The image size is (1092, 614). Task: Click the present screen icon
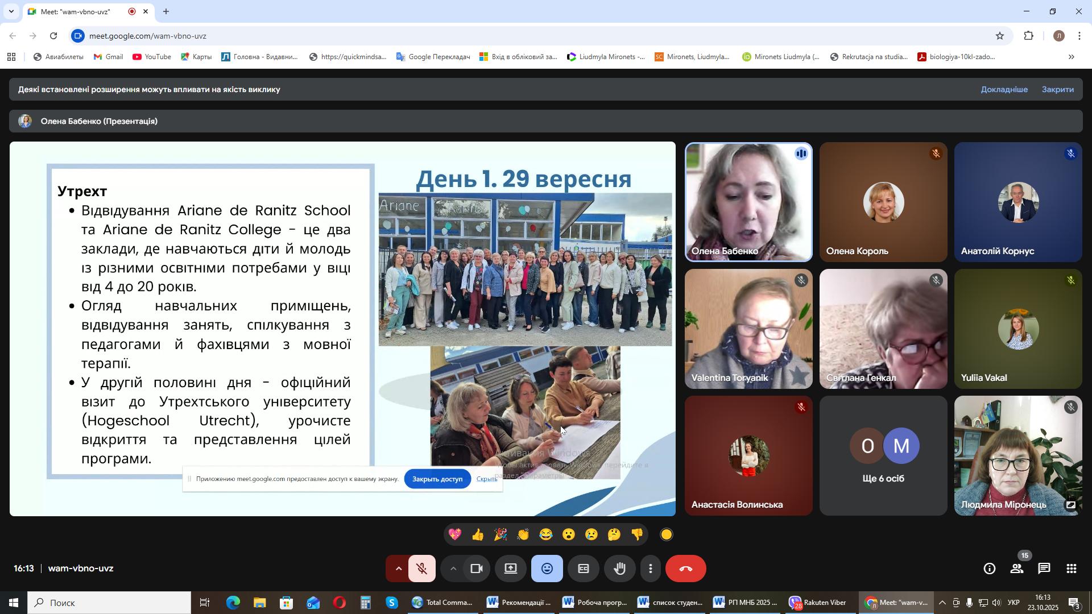(x=511, y=569)
